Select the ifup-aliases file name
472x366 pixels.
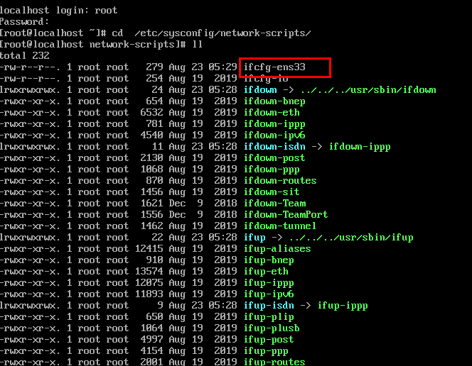click(x=277, y=249)
